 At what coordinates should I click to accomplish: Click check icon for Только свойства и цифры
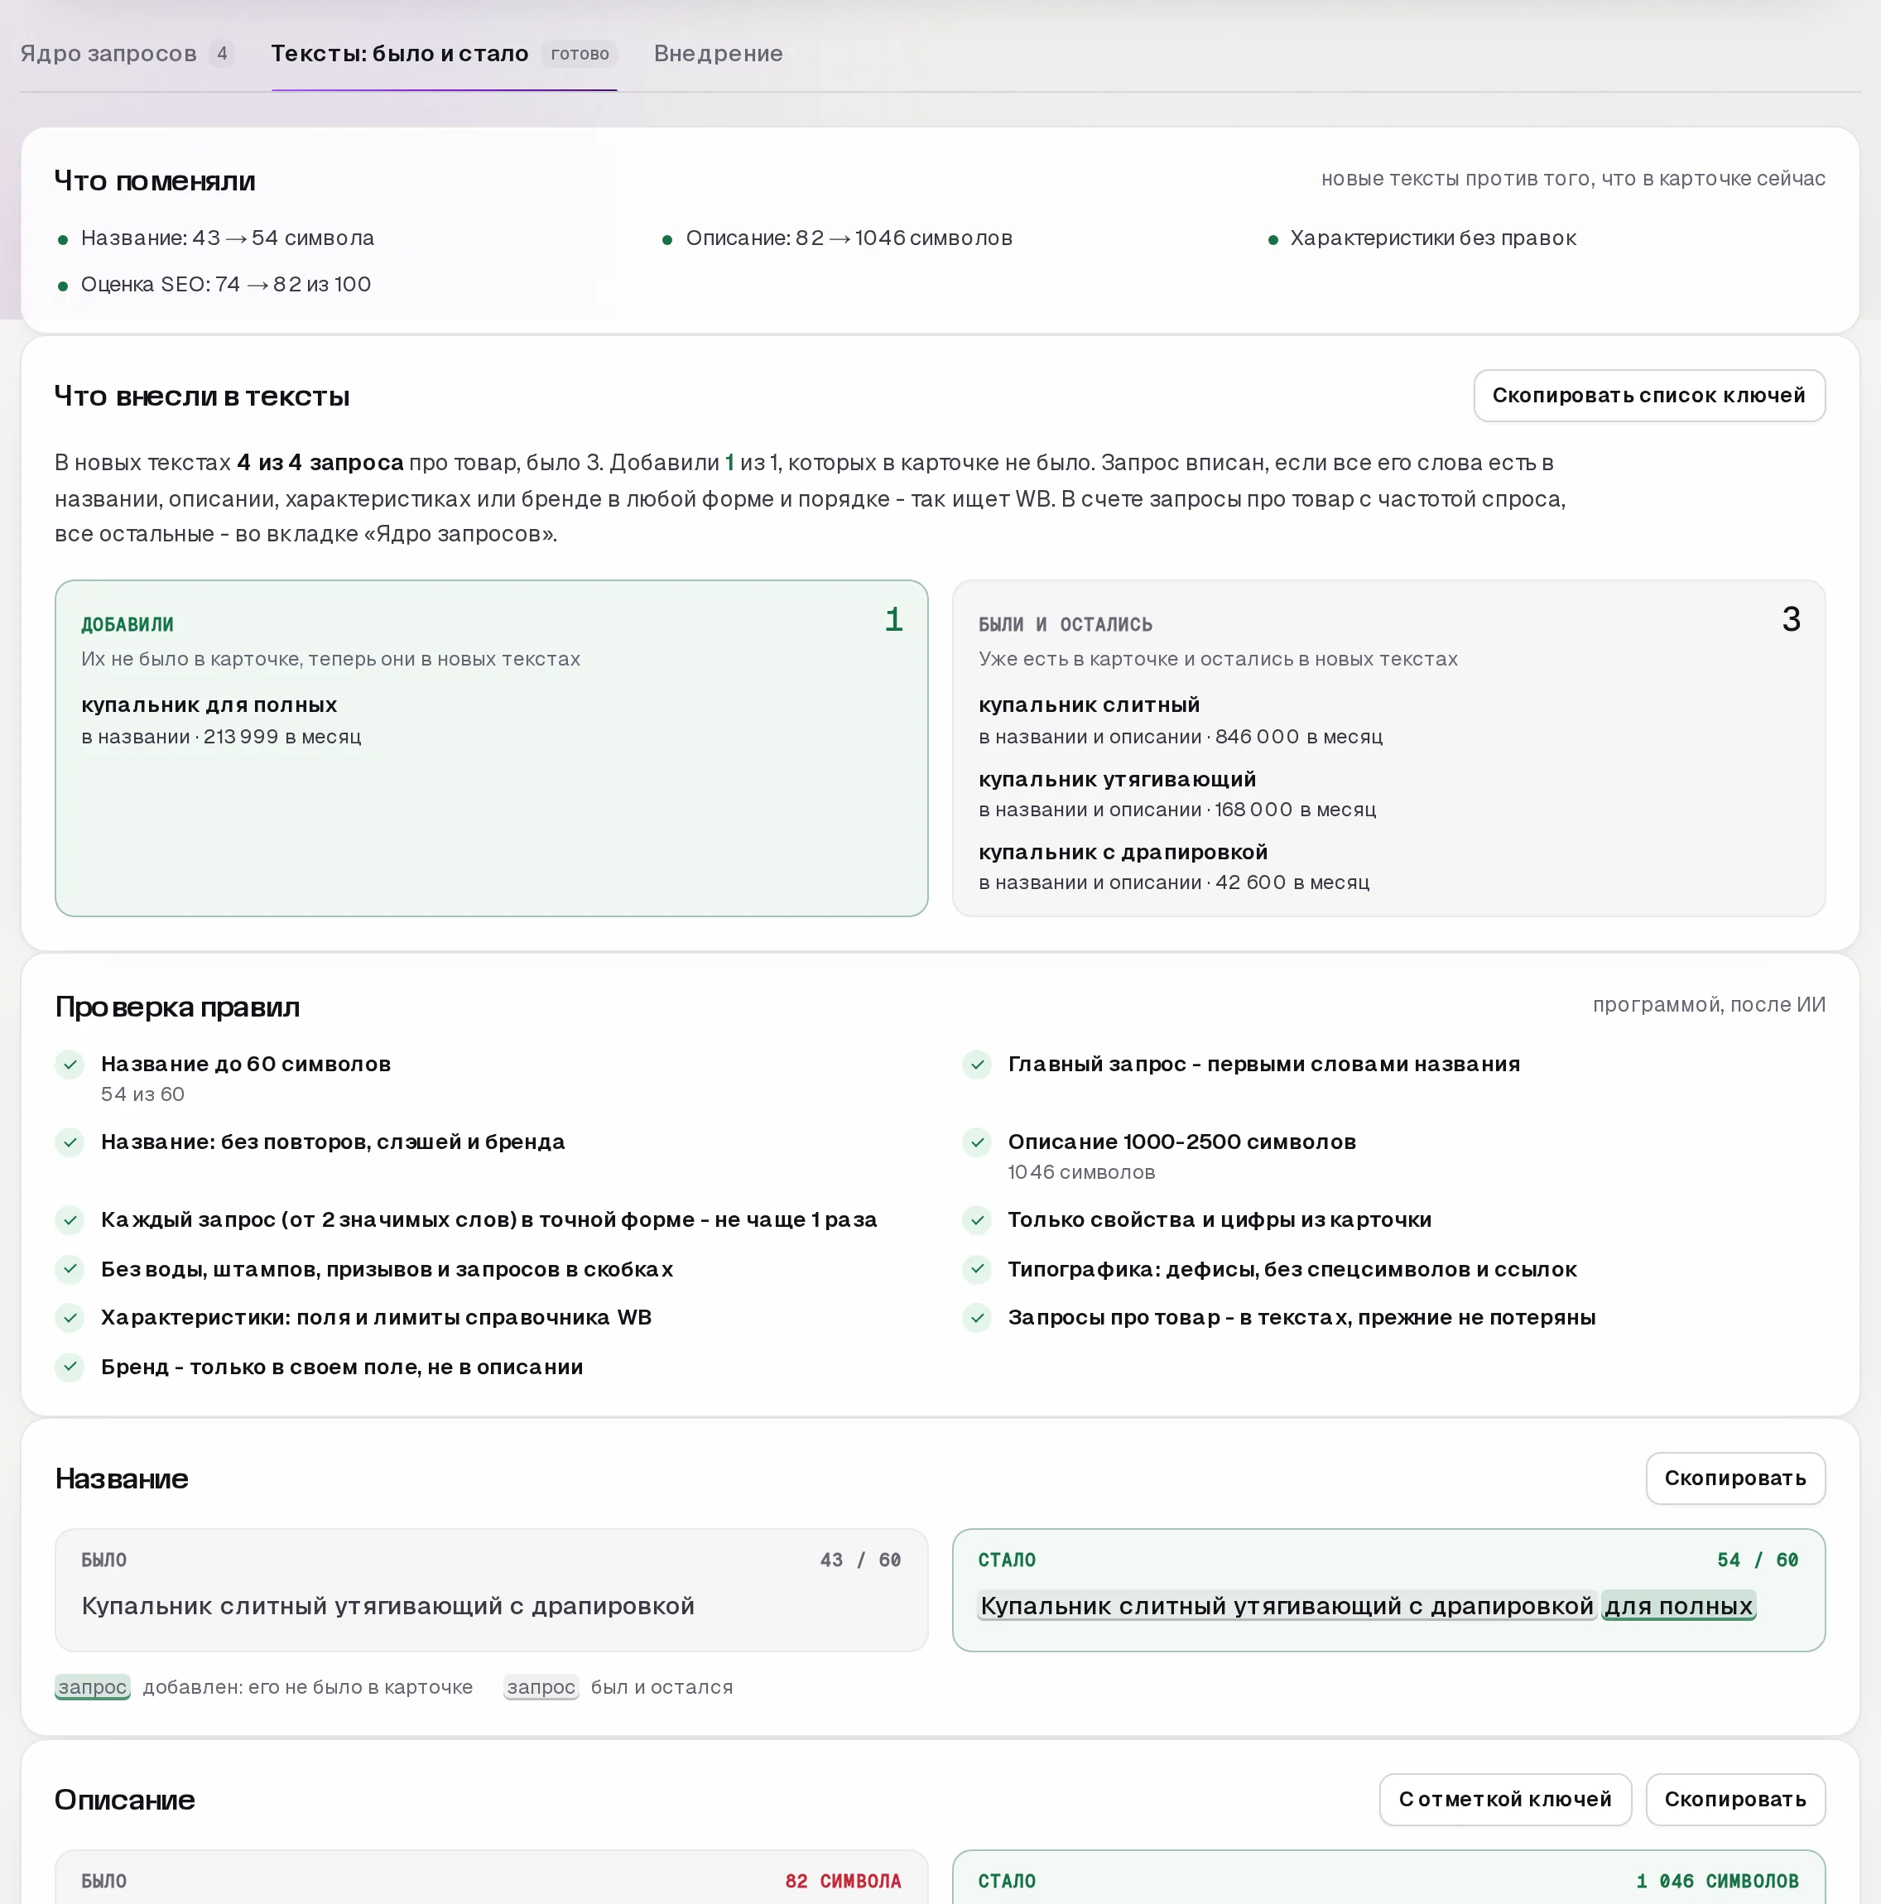977,1220
